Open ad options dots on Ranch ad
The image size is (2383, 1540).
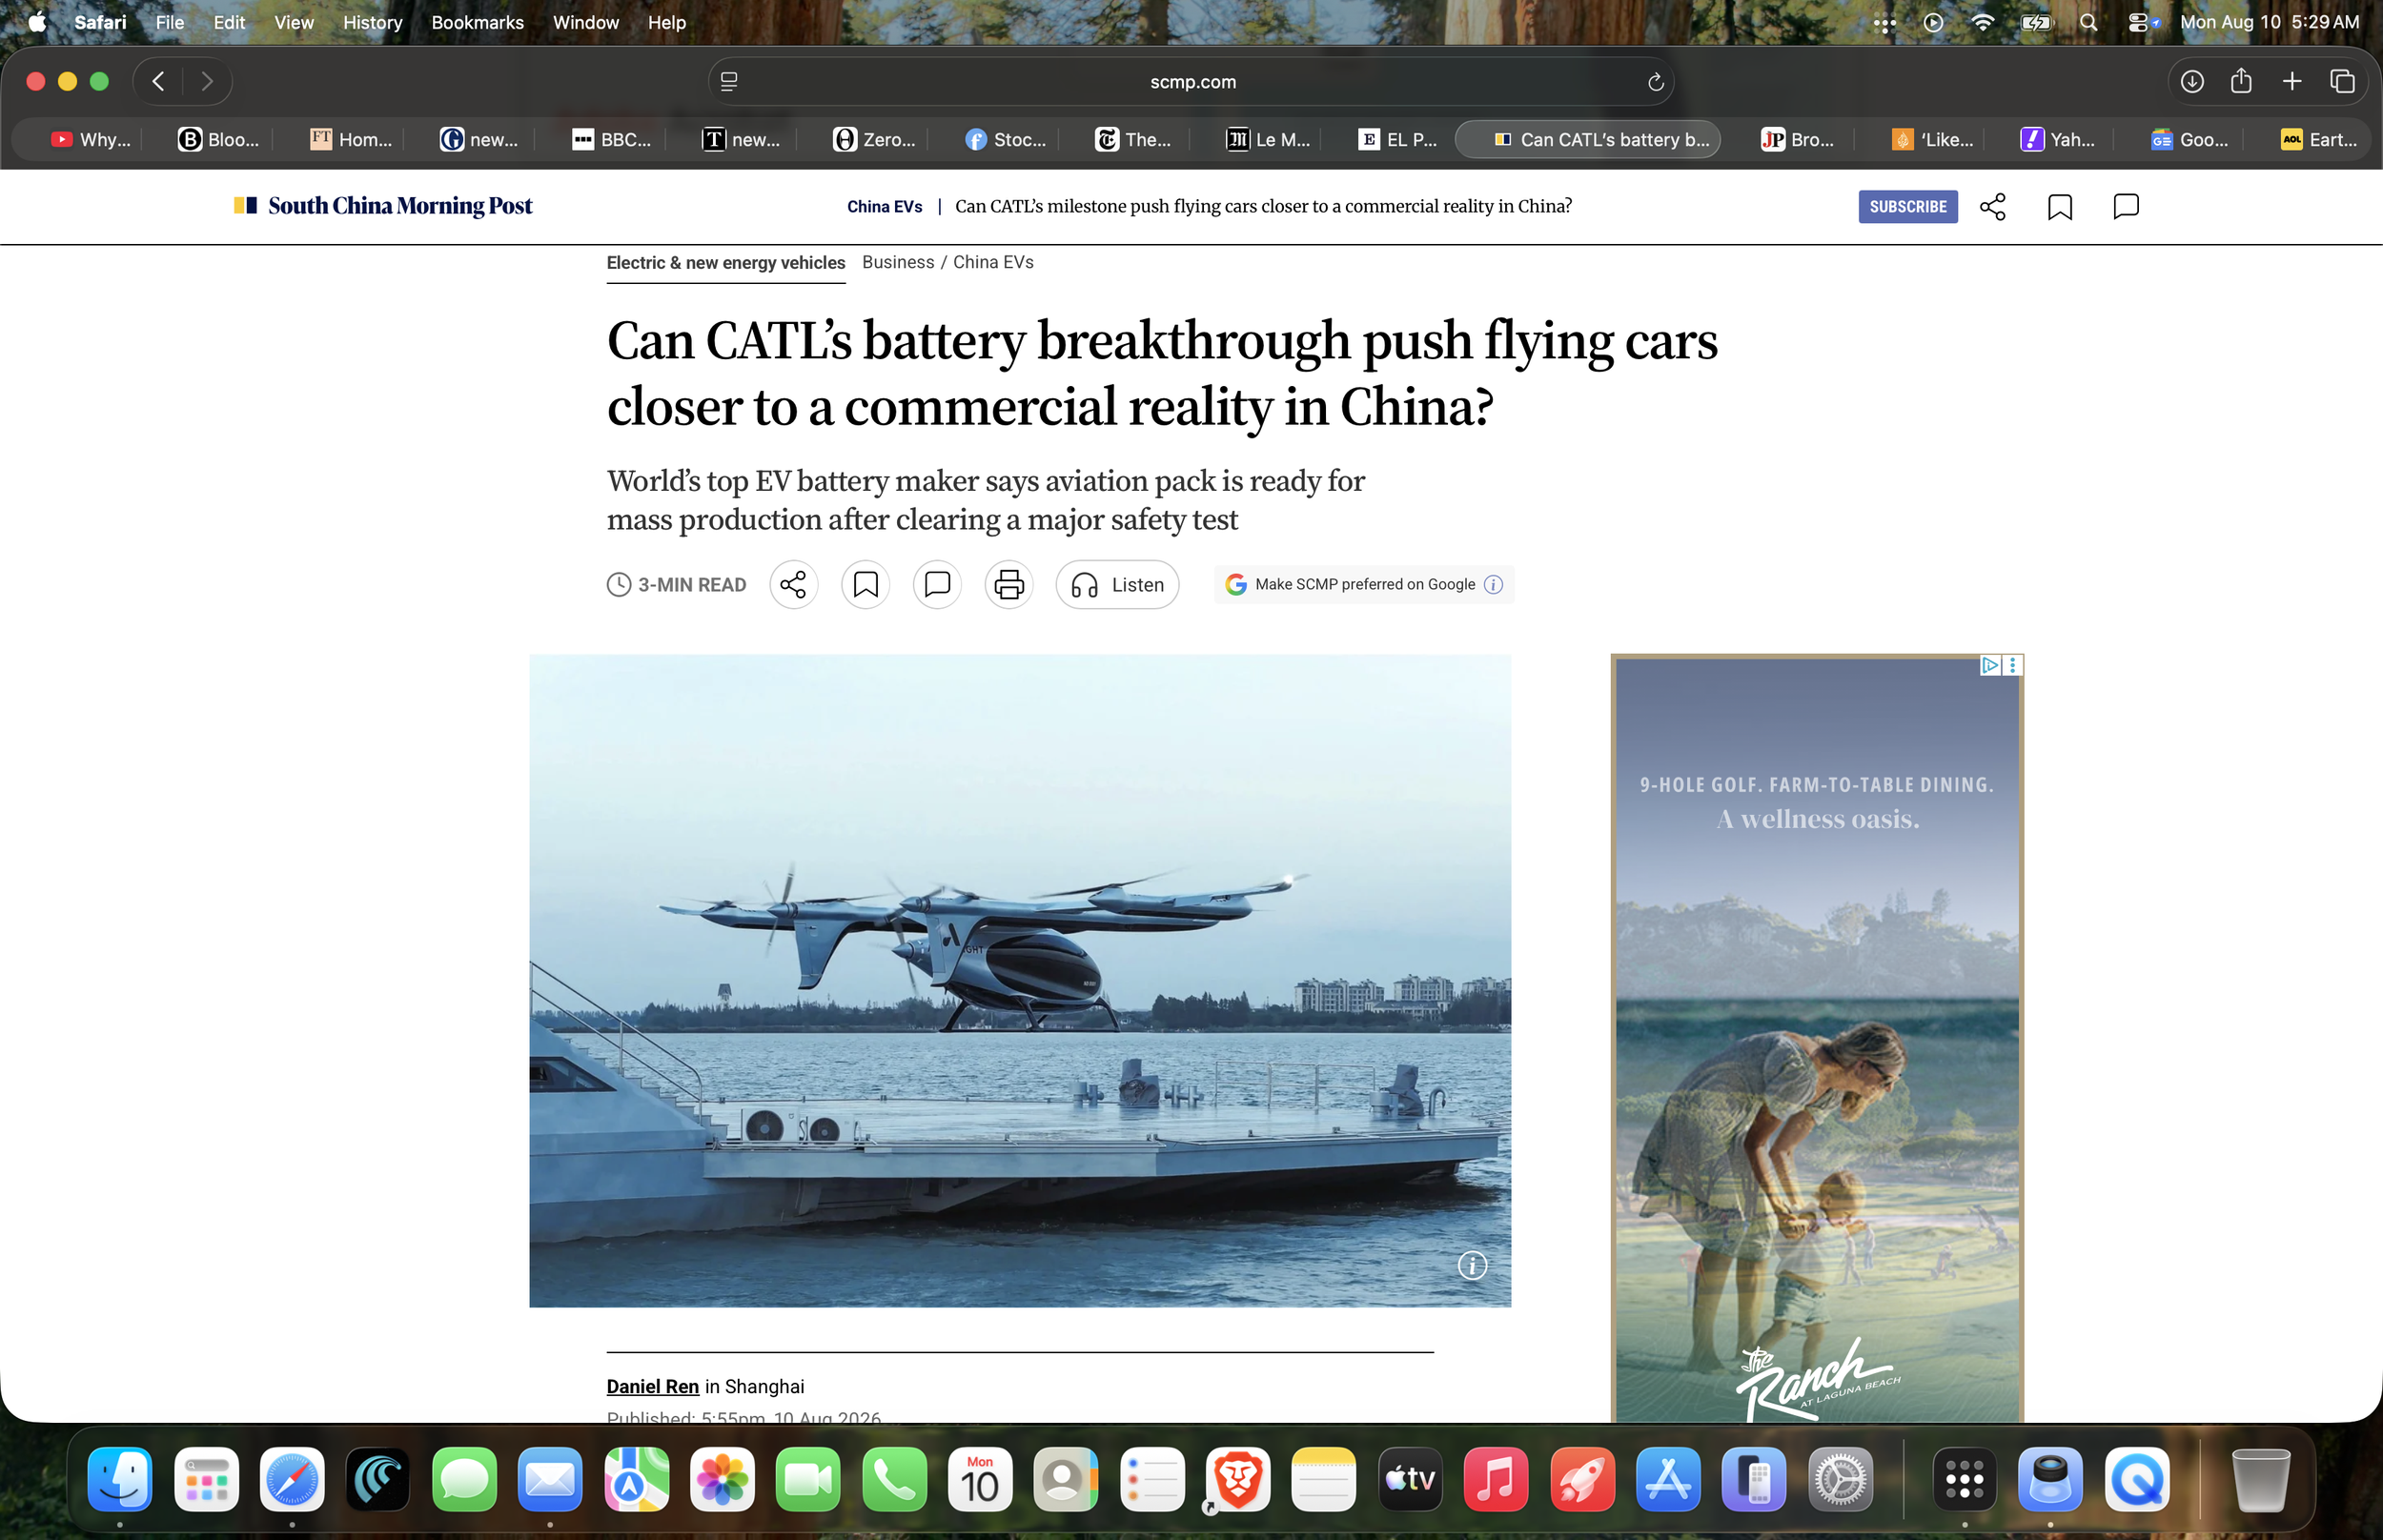(x=2012, y=665)
